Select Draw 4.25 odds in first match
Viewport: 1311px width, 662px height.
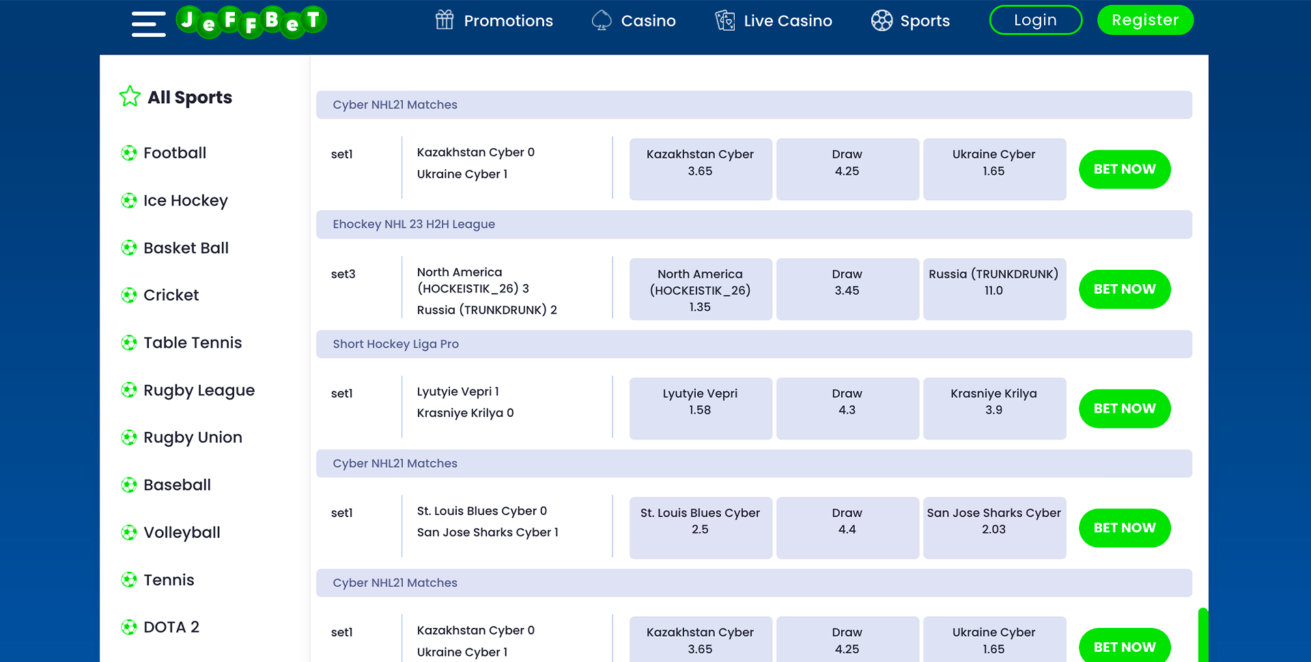tap(847, 169)
